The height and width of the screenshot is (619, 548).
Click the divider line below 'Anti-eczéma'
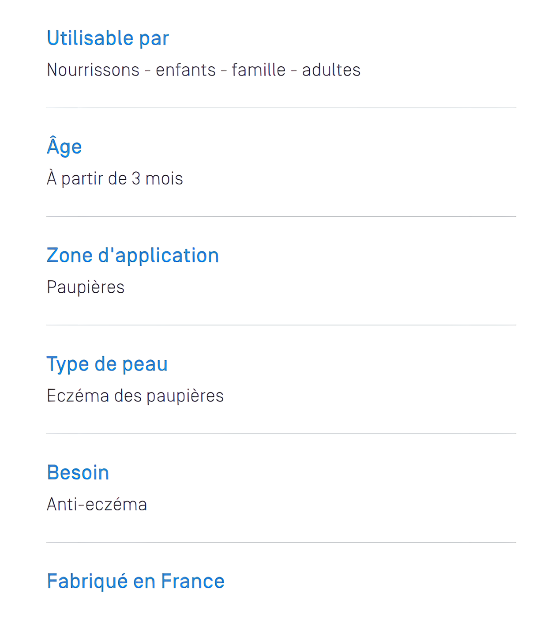tap(281, 542)
